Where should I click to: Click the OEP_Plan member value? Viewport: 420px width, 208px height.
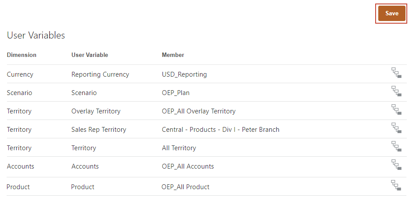(176, 93)
